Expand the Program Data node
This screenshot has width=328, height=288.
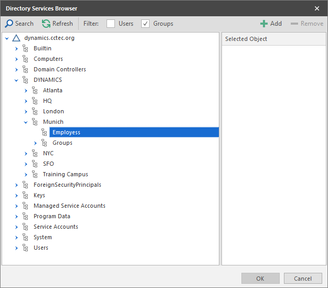[x=16, y=217]
